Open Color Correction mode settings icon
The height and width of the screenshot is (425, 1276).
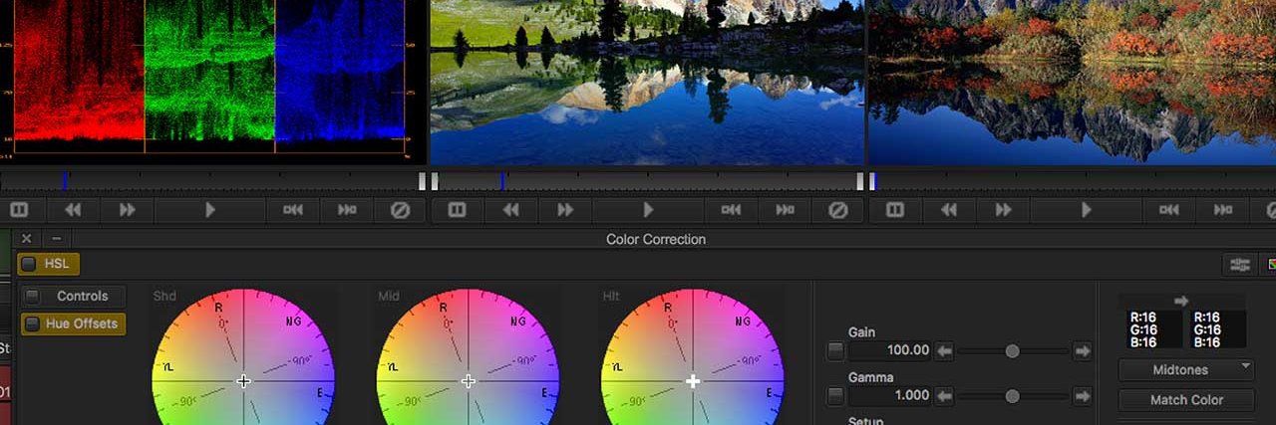pos(1240,265)
